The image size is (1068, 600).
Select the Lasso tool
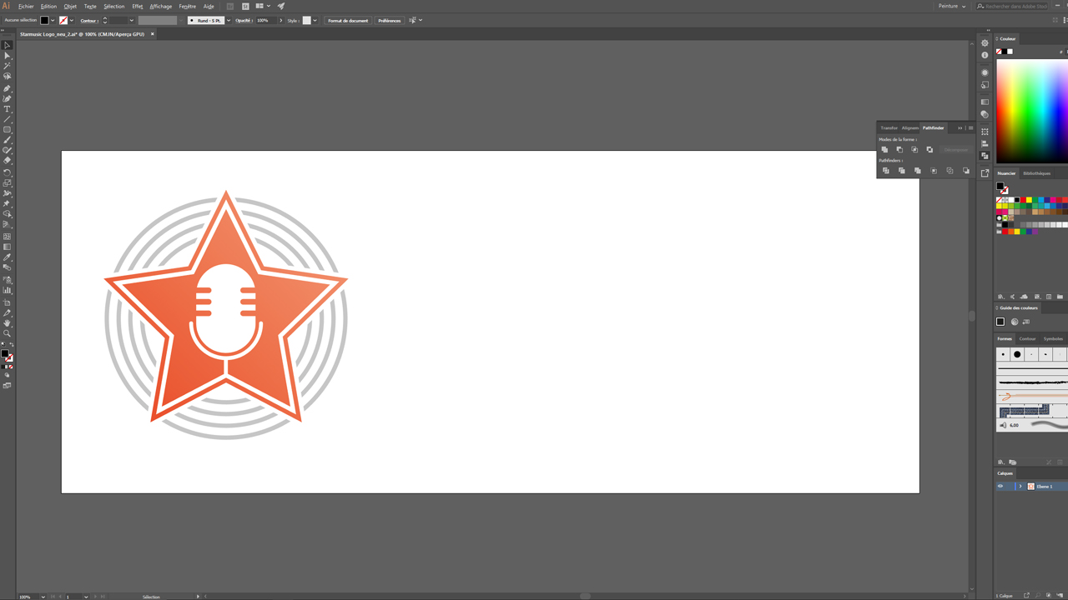pos(7,77)
